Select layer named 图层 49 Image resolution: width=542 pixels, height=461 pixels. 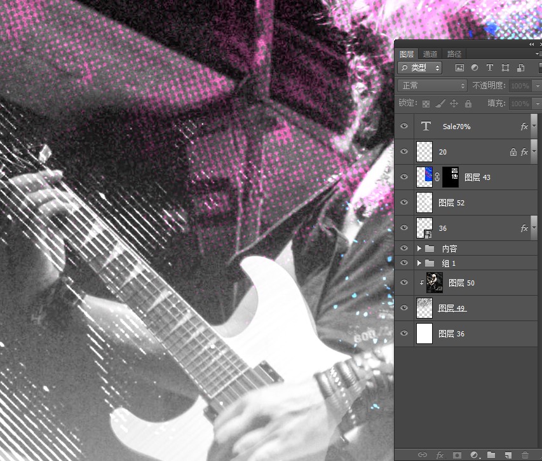coord(452,308)
